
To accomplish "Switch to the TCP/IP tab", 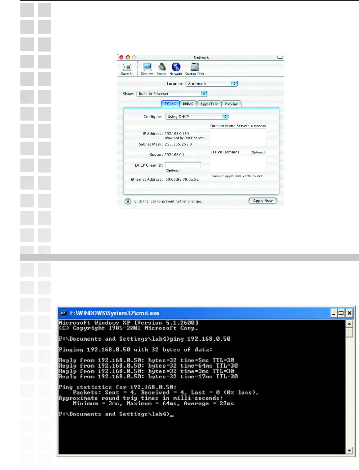I will click(x=170, y=104).
